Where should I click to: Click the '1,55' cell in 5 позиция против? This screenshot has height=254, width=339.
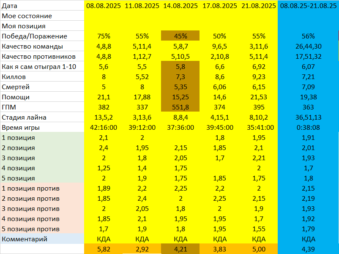pos(259,229)
